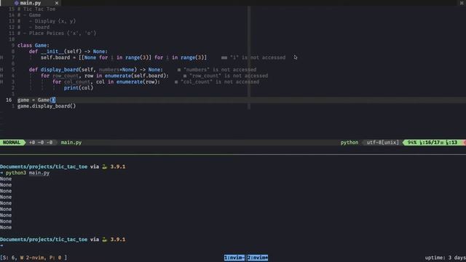The height and width of the screenshot is (262, 466).
Task: Click the main.py filename in the statusline
Action: point(71,143)
